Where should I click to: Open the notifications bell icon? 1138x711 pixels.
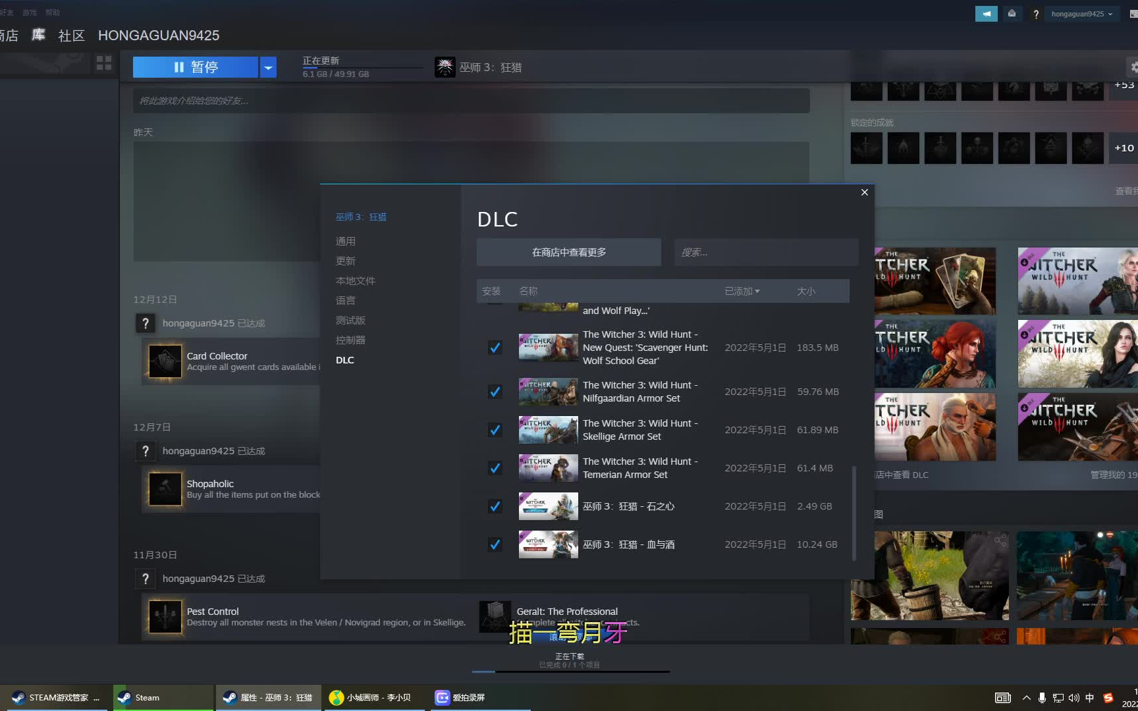tap(1012, 14)
